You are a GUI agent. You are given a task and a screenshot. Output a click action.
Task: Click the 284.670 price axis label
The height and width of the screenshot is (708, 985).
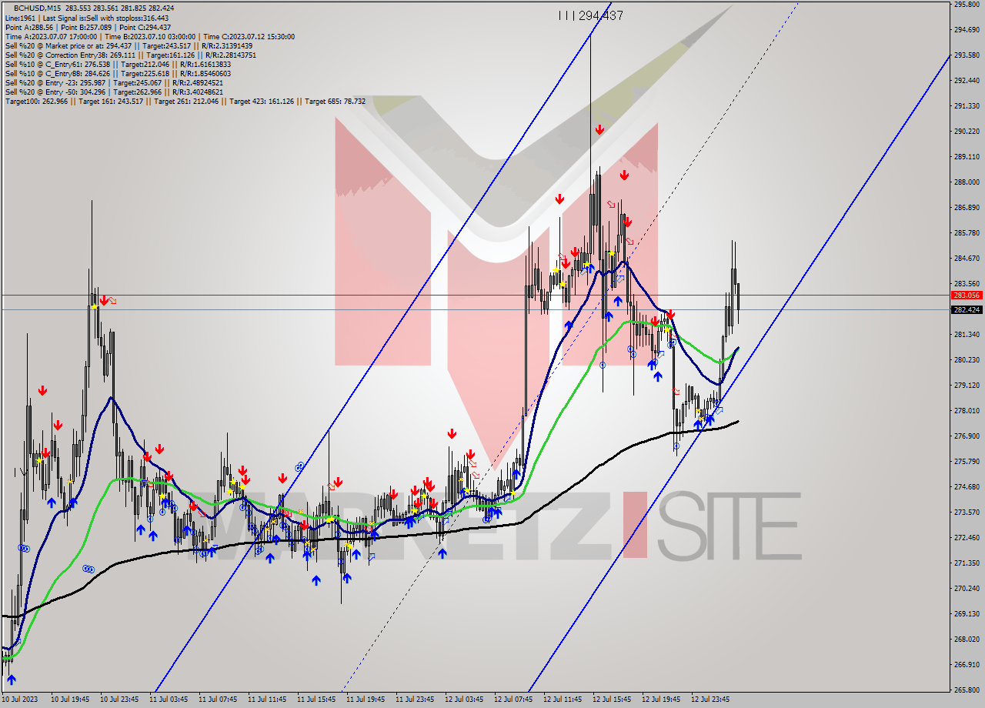(x=966, y=258)
